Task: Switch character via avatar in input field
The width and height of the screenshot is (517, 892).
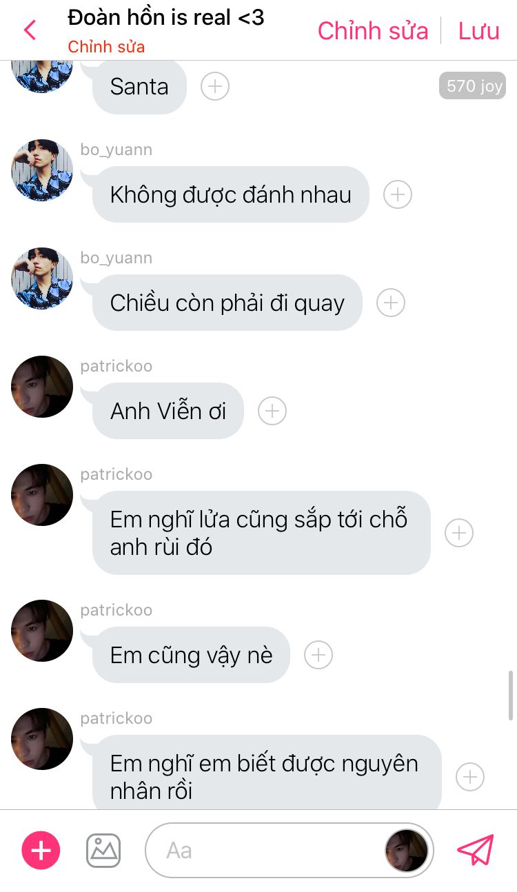Action: coord(407,850)
